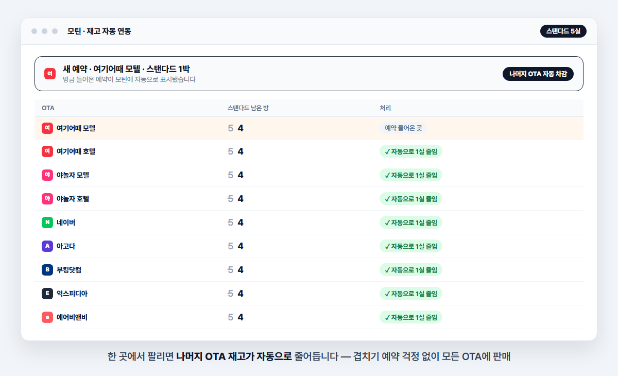Click the subtitle 방금 들어온 예약이 모틴에 자동으로 표시됐습니다

pos(129,80)
